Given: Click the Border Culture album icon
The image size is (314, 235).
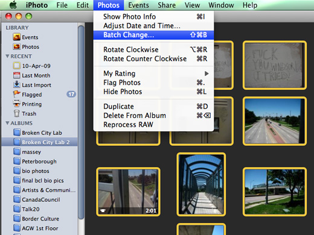Looking at the screenshot, I should (17, 219).
